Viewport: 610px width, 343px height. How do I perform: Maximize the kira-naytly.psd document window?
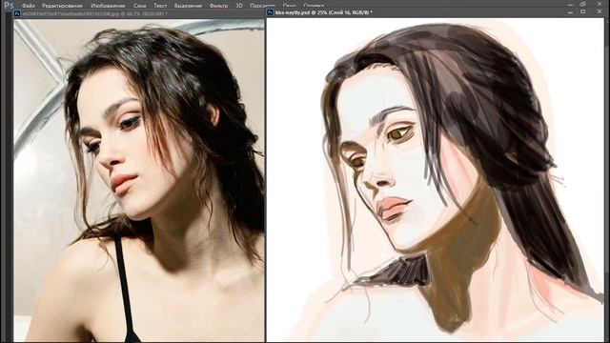582,12
